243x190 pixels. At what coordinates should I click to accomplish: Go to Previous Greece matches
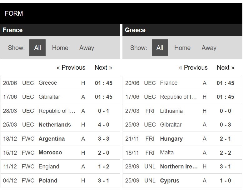point(193,67)
